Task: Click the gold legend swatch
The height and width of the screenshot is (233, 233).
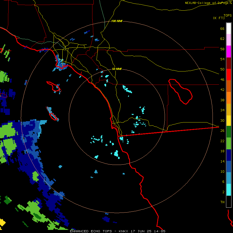Action: (229, 110)
